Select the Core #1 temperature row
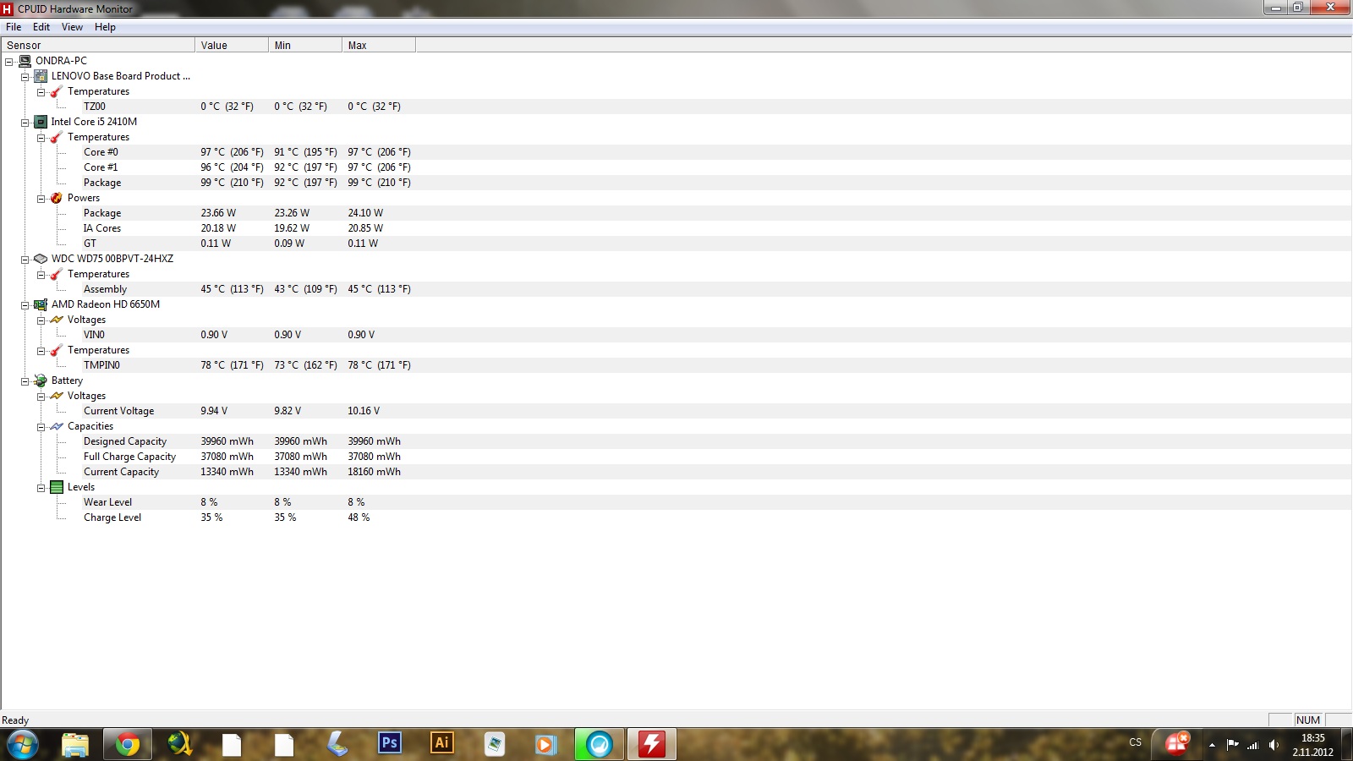This screenshot has height=761, width=1353. point(676,167)
